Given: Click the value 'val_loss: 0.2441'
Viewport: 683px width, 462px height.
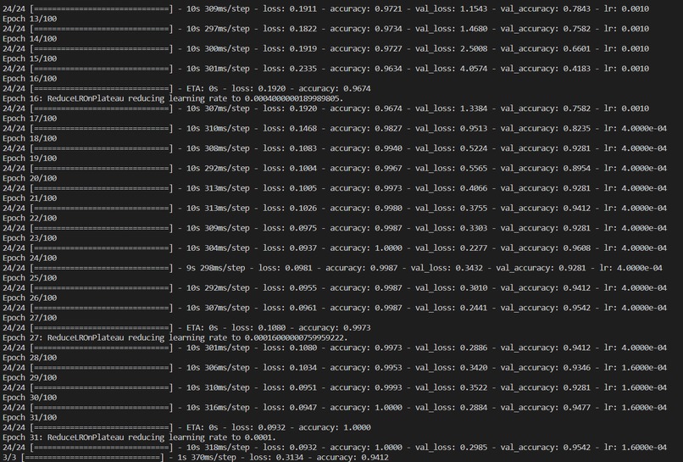Looking at the screenshot, I should 451,309.
